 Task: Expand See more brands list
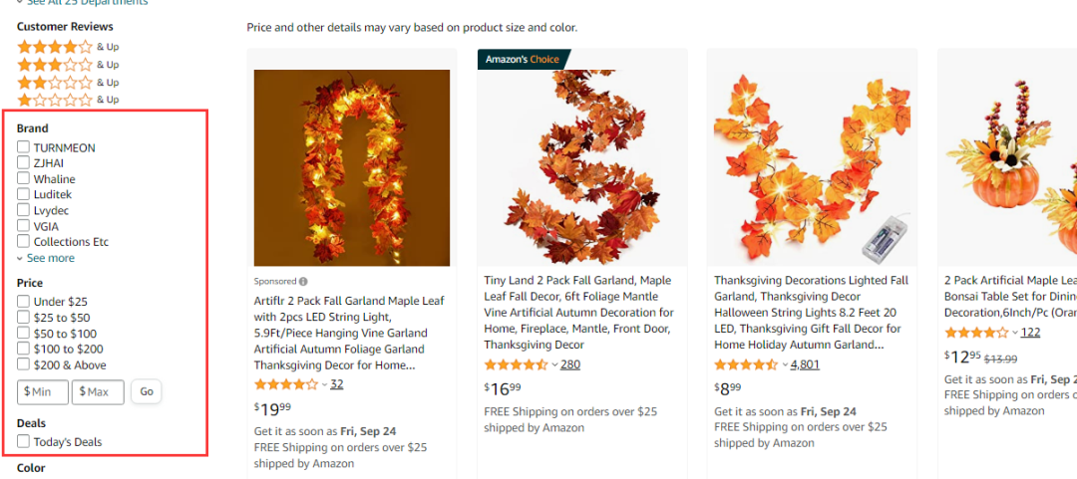point(46,258)
